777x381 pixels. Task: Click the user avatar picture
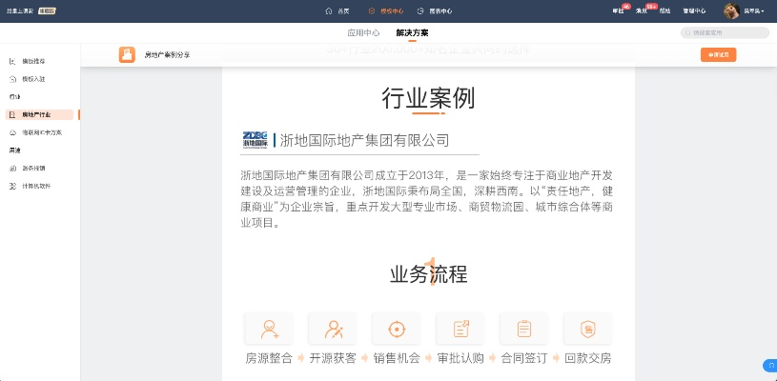[732, 10]
